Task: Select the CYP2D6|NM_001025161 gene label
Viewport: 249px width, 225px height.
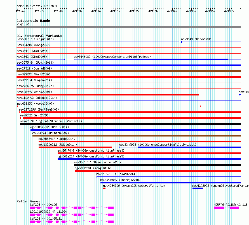Action: pos(46,219)
